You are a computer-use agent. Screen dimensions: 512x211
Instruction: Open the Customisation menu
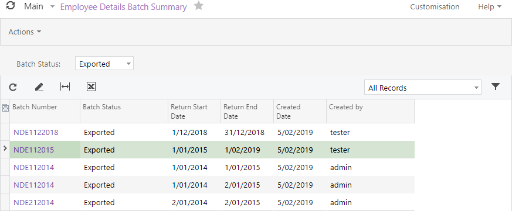point(435,7)
